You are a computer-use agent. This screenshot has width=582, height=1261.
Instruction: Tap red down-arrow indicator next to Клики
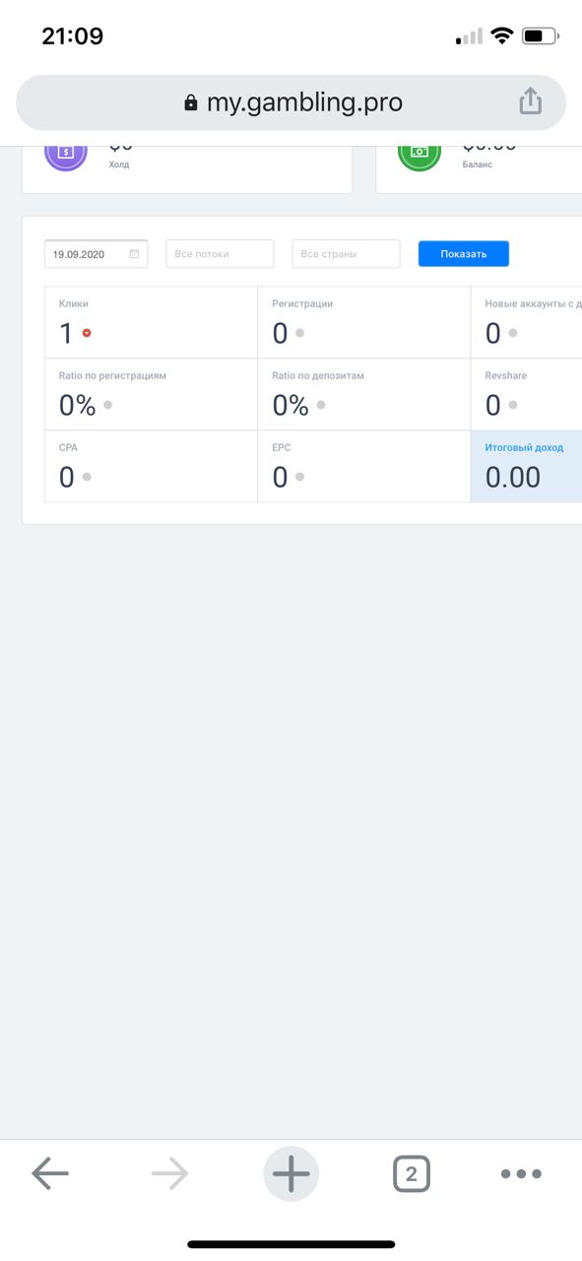pos(87,333)
